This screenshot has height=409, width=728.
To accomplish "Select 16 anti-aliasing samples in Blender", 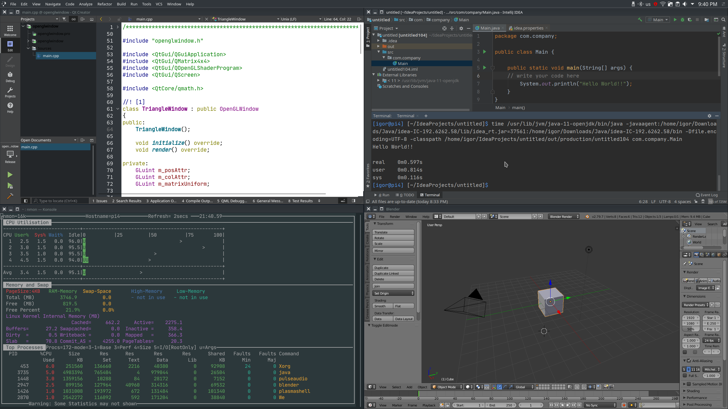I will (698, 369).
